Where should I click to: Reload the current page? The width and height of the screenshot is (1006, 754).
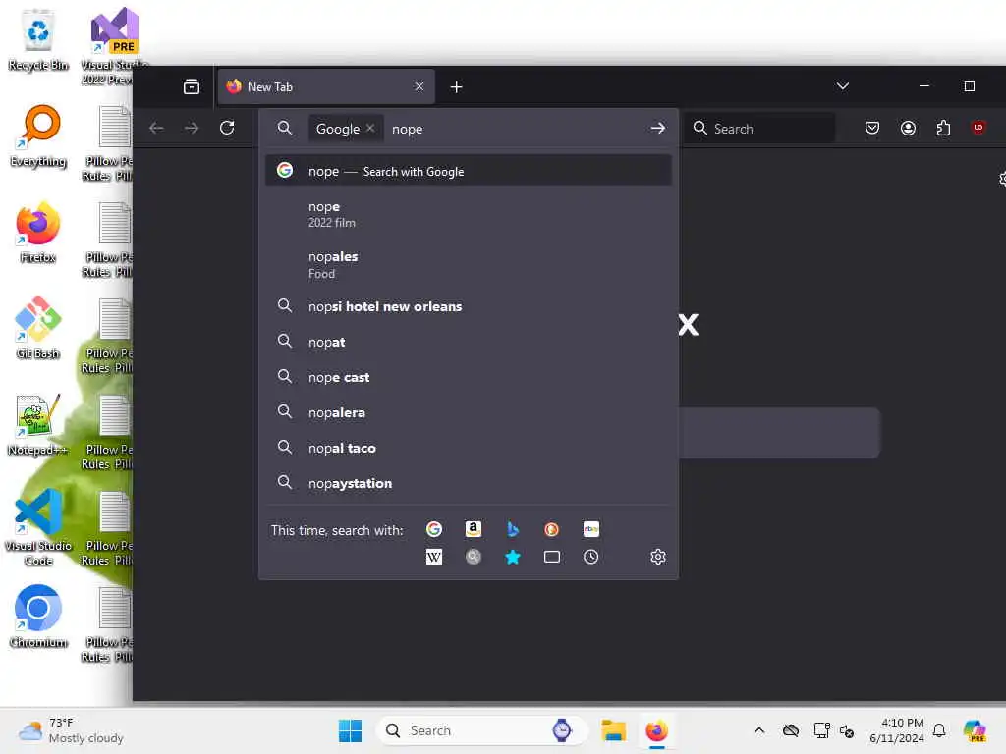(227, 128)
